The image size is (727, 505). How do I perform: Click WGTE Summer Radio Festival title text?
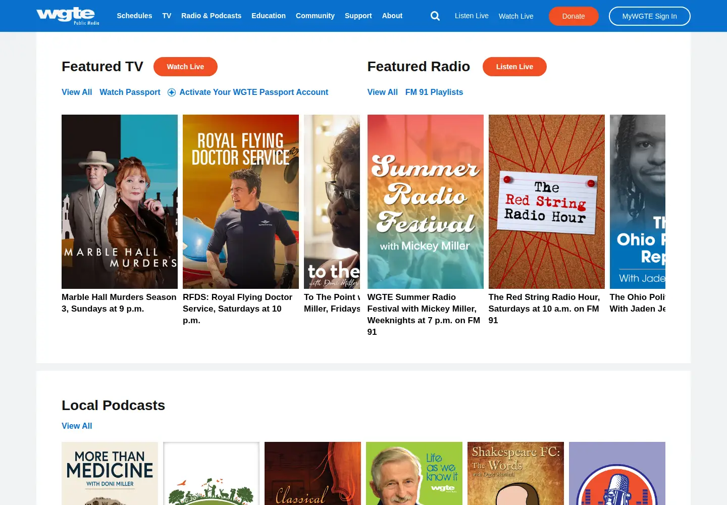pos(424,314)
